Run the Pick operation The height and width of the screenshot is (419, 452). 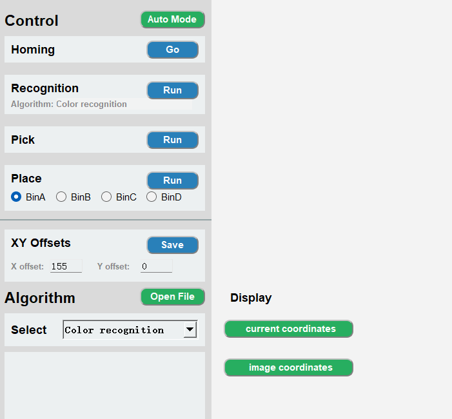coord(172,140)
